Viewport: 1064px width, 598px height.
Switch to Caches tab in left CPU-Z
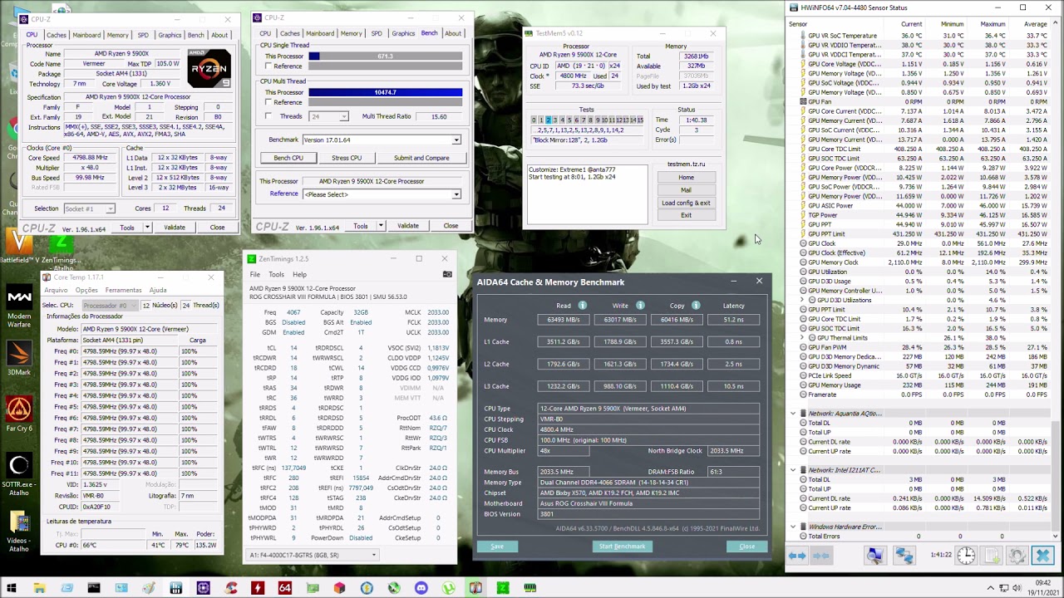56,35
